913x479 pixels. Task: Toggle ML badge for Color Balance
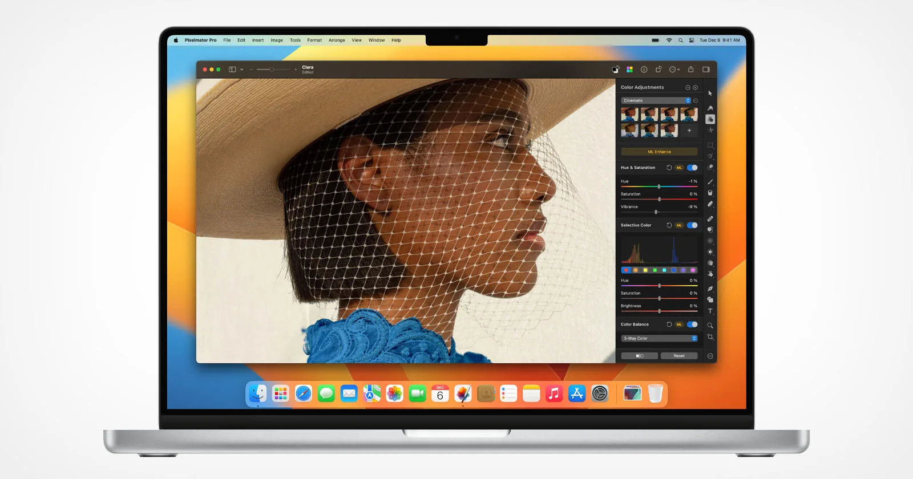pyautogui.click(x=679, y=324)
